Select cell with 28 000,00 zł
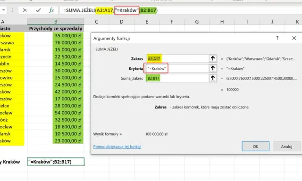The image size is (302, 181). click(x=56, y=106)
